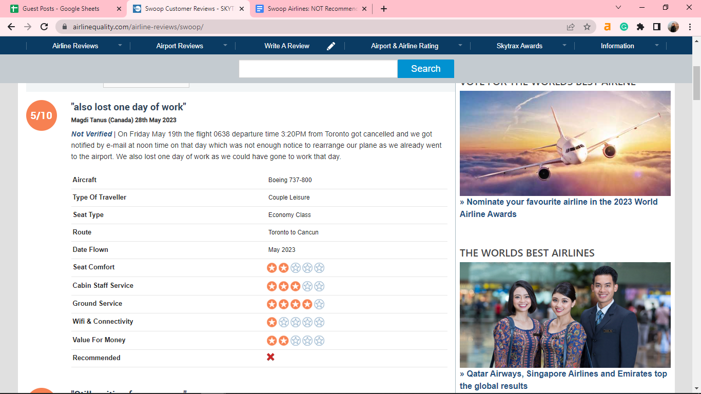Click the red X next to Recommended

click(x=270, y=357)
